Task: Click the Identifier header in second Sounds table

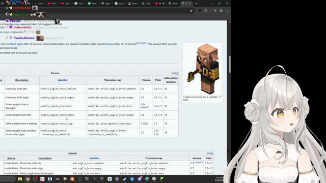Action: point(94,158)
